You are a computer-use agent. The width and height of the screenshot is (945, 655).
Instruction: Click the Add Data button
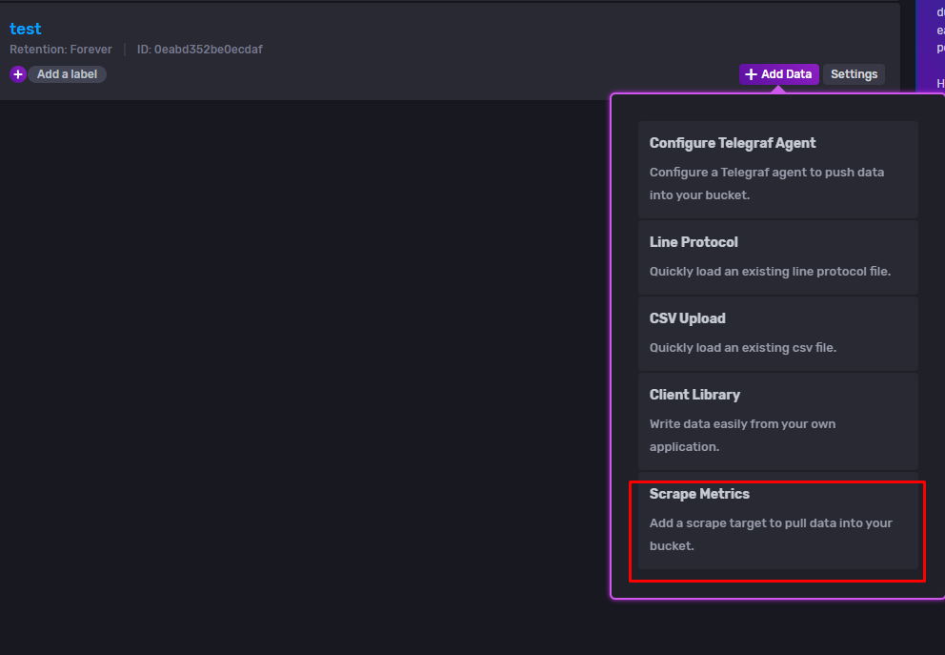pos(778,73)
